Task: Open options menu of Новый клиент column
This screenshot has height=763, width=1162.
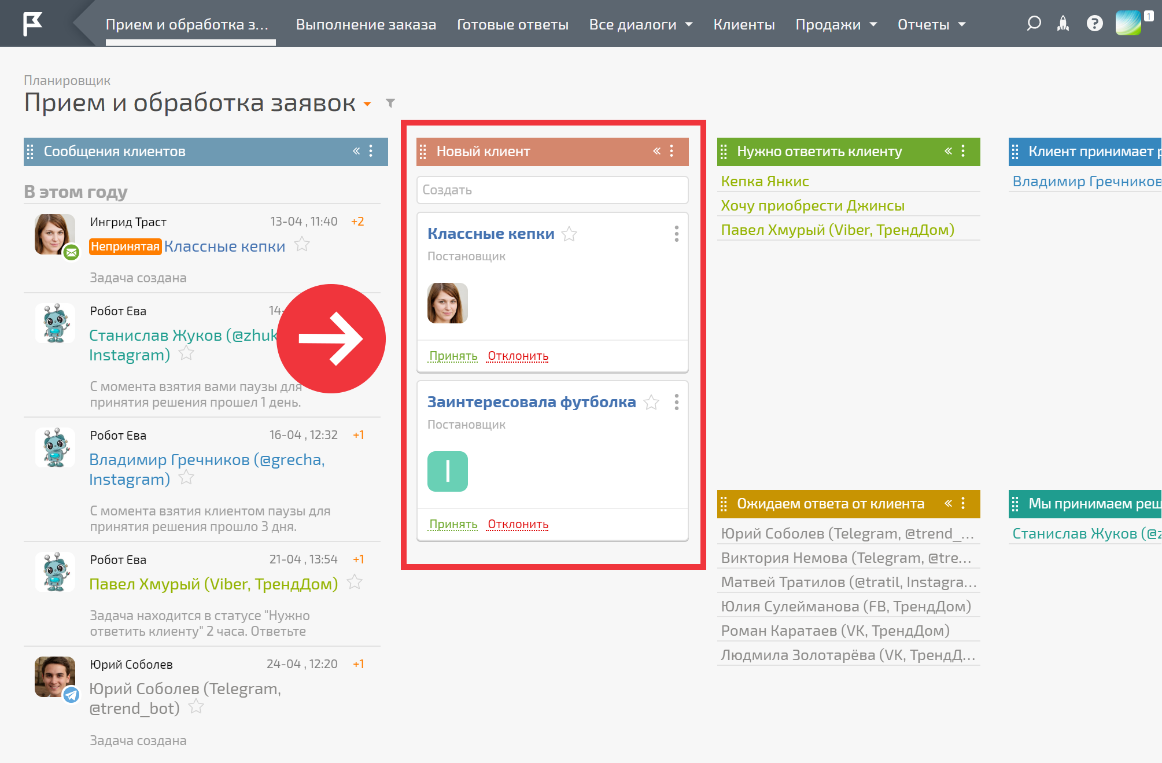Action: point(672,151)
